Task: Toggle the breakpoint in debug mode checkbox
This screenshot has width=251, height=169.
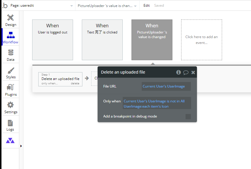Action: tap(188, 117)
